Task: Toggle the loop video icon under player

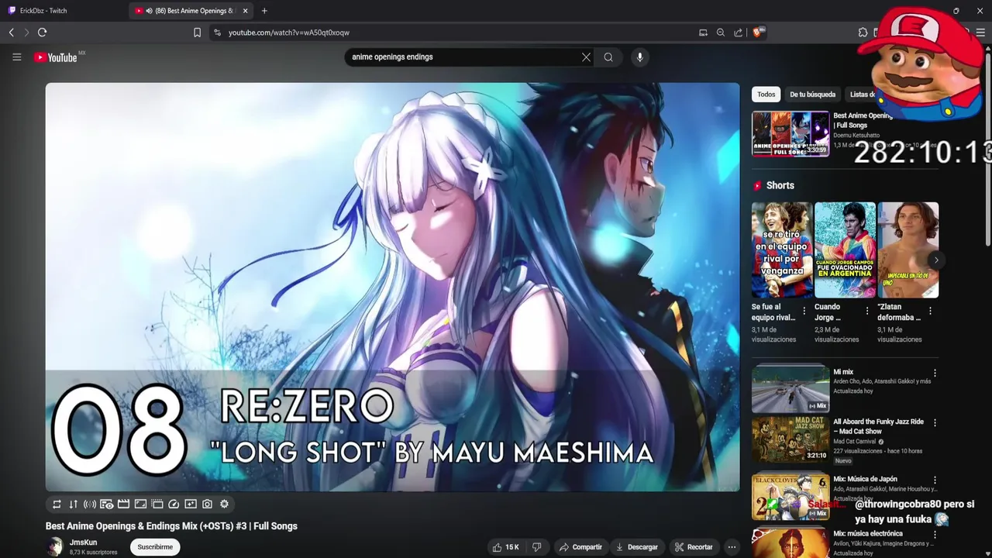Action: pos(57,504)
